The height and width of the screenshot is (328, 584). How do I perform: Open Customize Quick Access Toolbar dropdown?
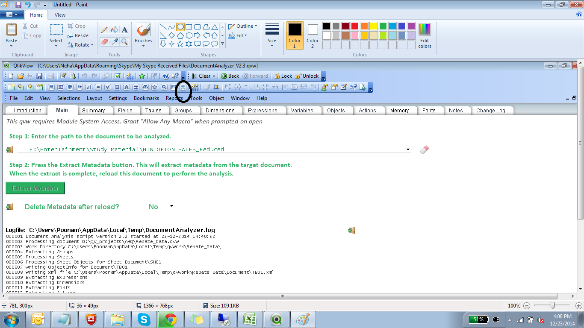point(45,5)
